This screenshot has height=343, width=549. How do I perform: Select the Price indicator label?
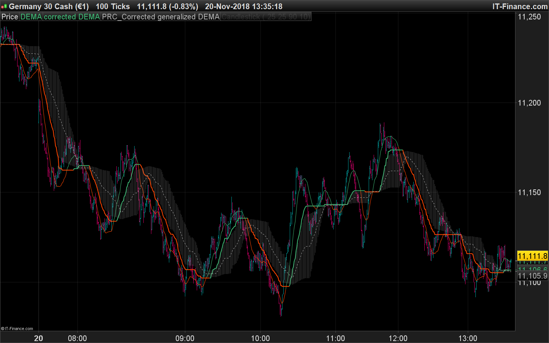(10, 17)
